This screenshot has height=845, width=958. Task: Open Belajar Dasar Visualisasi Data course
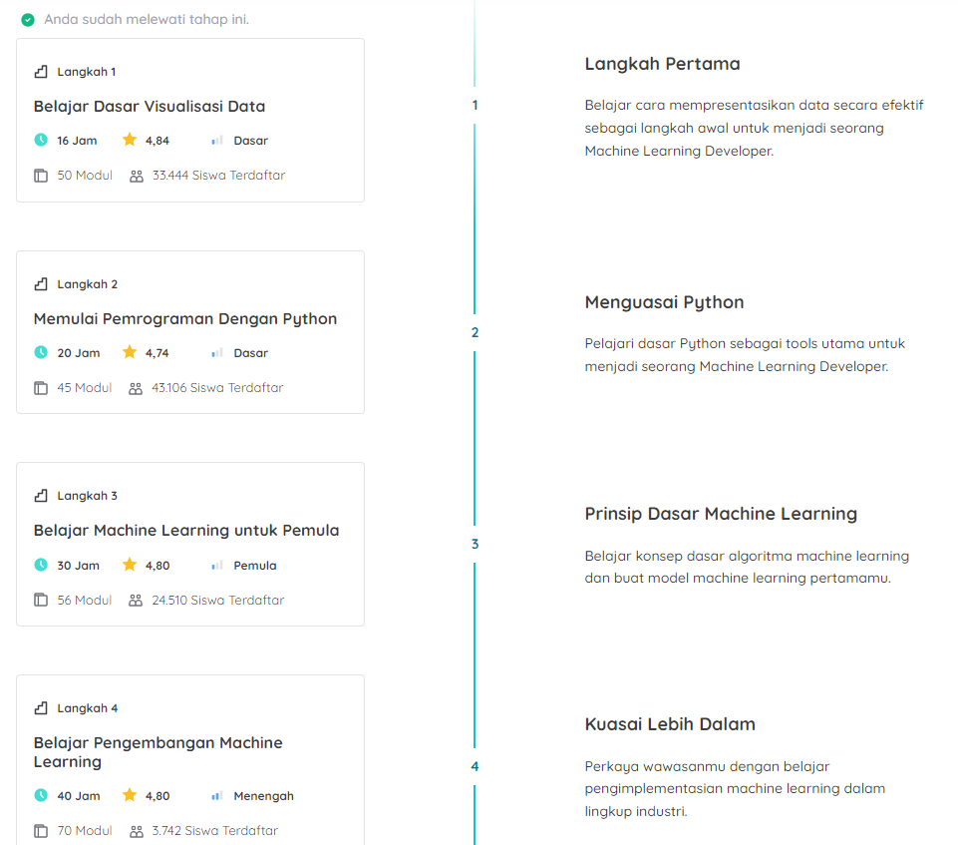(149, 106)
